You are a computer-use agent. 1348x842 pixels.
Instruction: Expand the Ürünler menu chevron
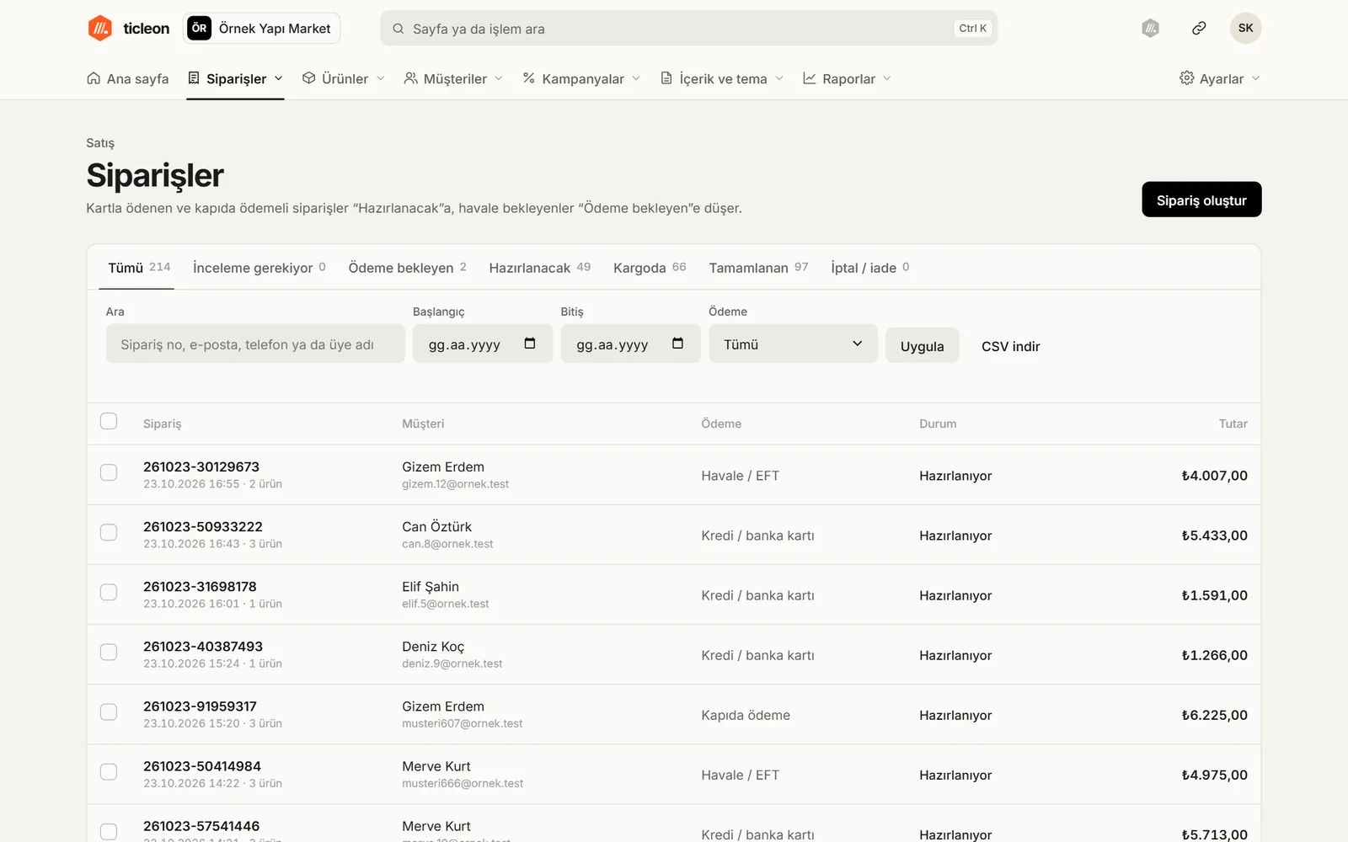381,78
